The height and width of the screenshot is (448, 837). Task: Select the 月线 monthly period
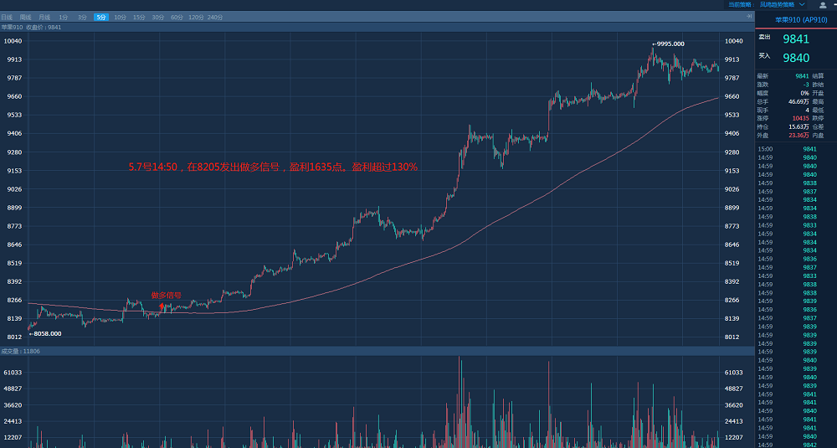click(x=44, y=17)
